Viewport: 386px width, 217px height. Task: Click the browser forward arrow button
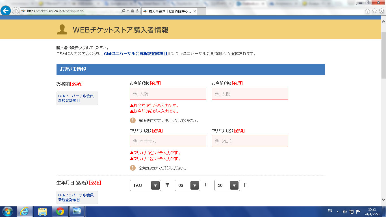pyautogui.click(x=15, y=11)
